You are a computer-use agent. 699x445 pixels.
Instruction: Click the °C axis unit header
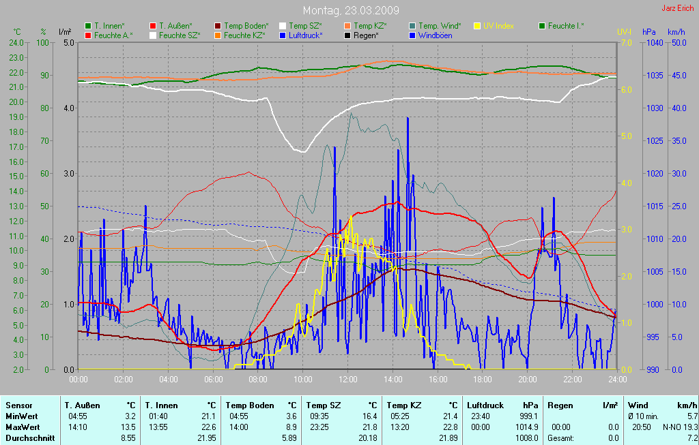coord(17,32)
